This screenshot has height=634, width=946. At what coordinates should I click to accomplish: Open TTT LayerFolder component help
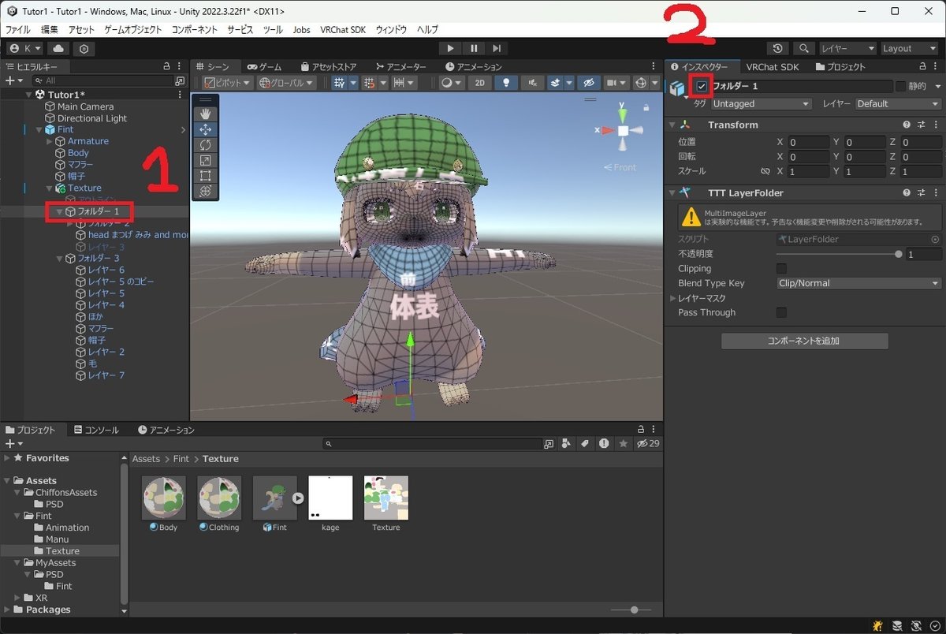pos(907,192)
